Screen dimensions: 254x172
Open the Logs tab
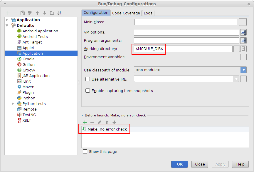pyautogui.click(x=148, y=13)
